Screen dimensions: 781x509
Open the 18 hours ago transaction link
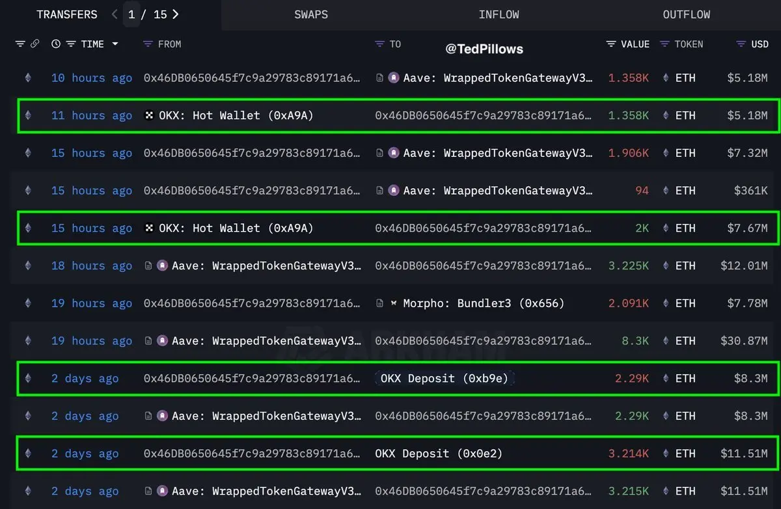click(x=92, y=266)
